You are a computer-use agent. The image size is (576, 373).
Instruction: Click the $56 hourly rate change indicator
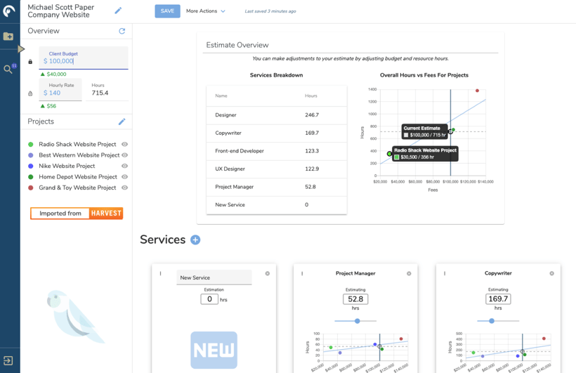click(x=48, y=106)
